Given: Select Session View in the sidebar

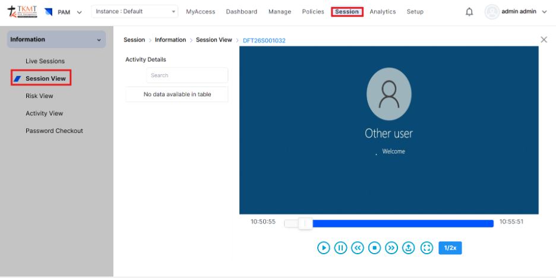Looking at the screenshot, I should (45, 78).
